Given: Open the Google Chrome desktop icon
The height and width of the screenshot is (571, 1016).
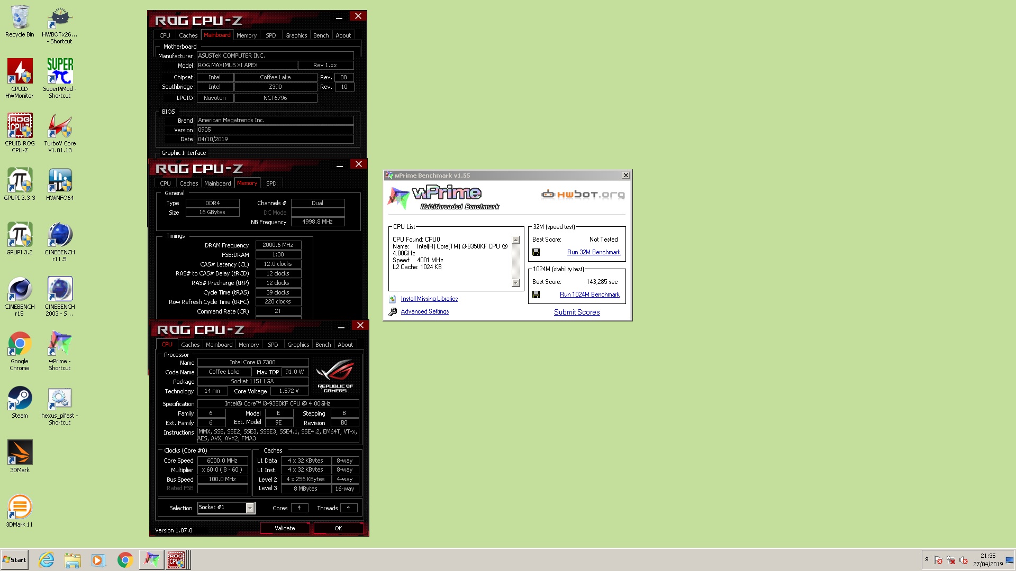Looking at the screenshot, I should (20, 351).
